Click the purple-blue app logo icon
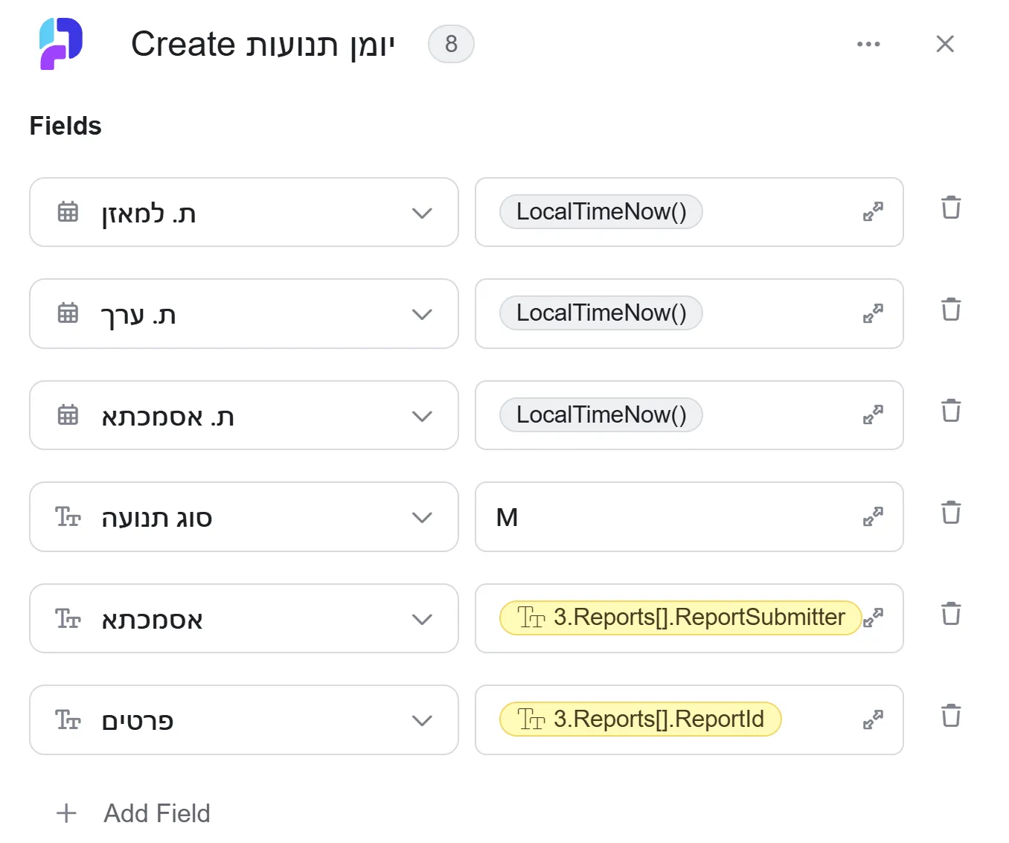 point(61,44)
